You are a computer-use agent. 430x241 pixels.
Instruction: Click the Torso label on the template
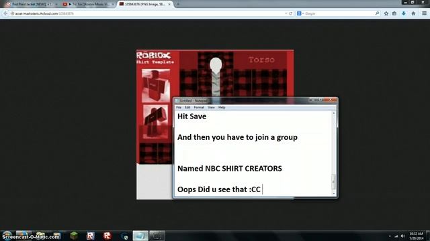point(261,60)
